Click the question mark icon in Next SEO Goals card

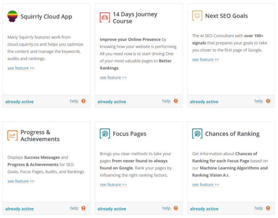[x=268, y=101]
